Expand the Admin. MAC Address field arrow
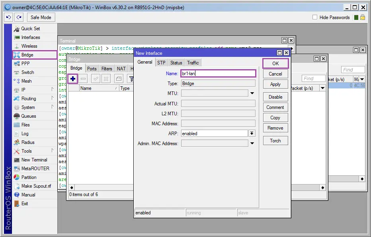The width and height of the screenshot is (371, 237). click(252, 144)
